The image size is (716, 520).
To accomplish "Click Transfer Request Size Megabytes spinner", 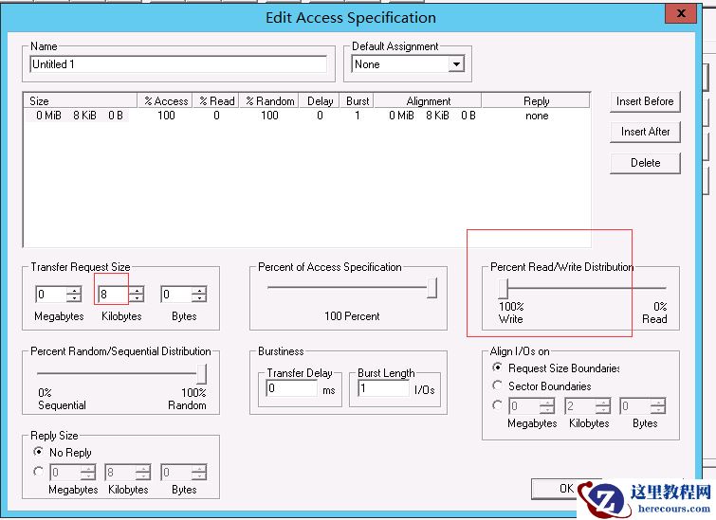I will [x=74, y=295].
